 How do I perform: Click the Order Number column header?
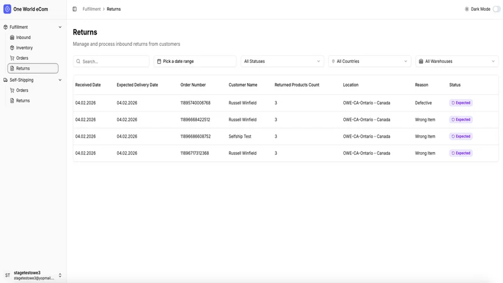(x=193, y=85)
